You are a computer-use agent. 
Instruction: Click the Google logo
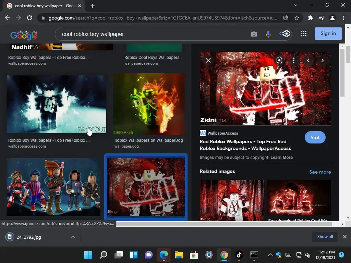click(x=24, y=35)
